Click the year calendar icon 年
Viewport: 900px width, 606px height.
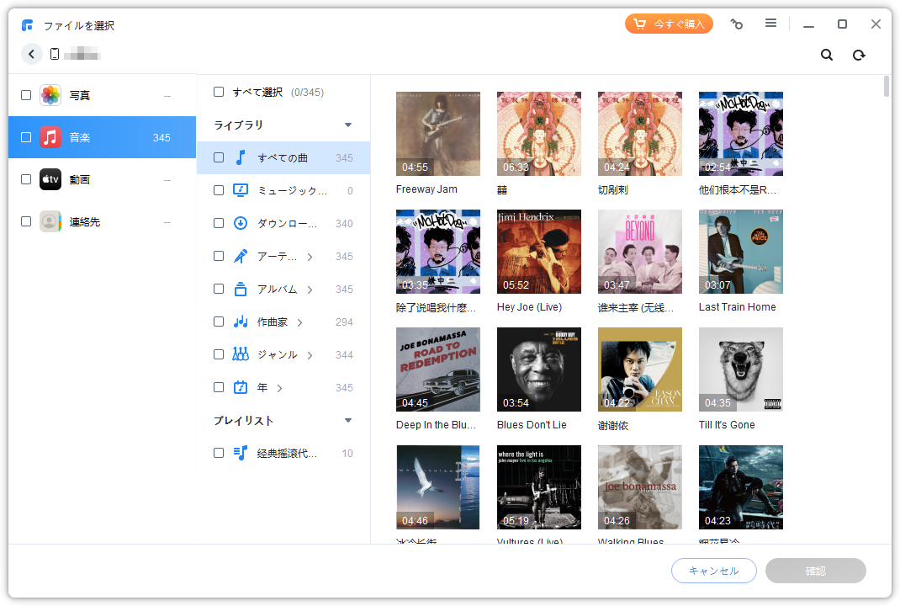point(241,387)
